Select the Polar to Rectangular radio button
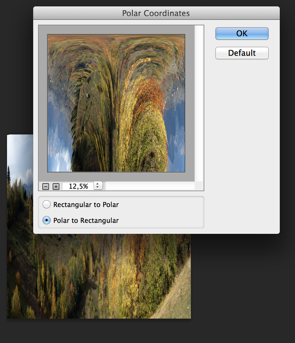This screenshot has height=343, width=295. pyautogui.click(x=47, y=220)
